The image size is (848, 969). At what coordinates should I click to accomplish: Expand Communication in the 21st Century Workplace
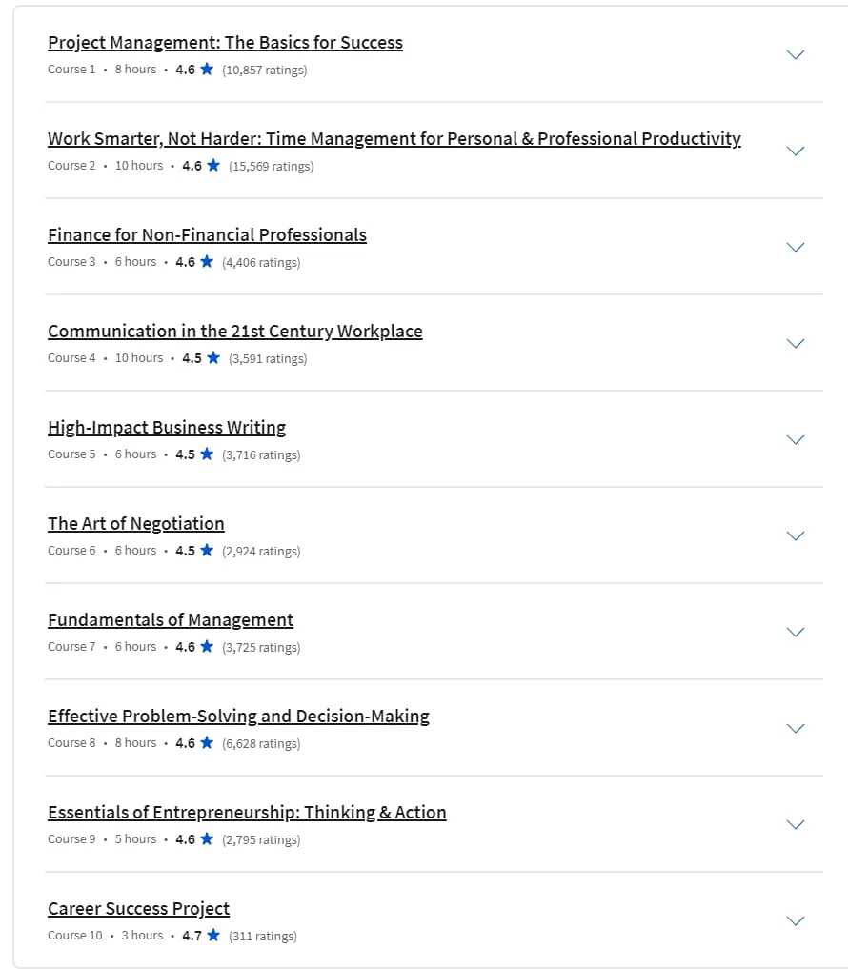pyautogui.click(x=795, y=344)
